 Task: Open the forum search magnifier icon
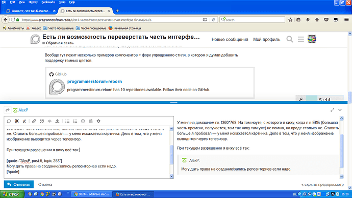pos(290,39)
